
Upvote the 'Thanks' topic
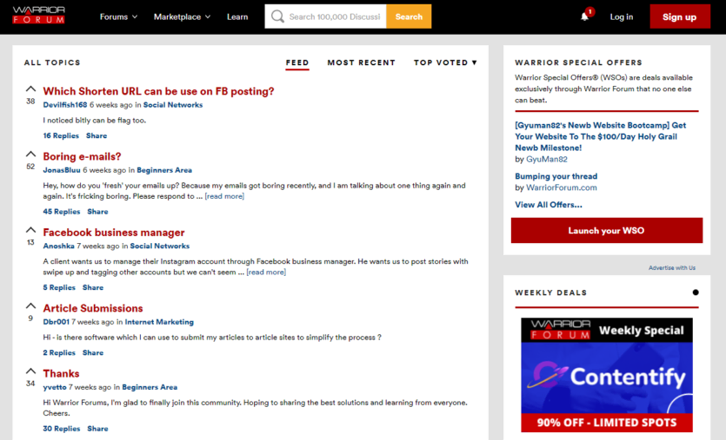pyautogui.click(x=30, y=371)
